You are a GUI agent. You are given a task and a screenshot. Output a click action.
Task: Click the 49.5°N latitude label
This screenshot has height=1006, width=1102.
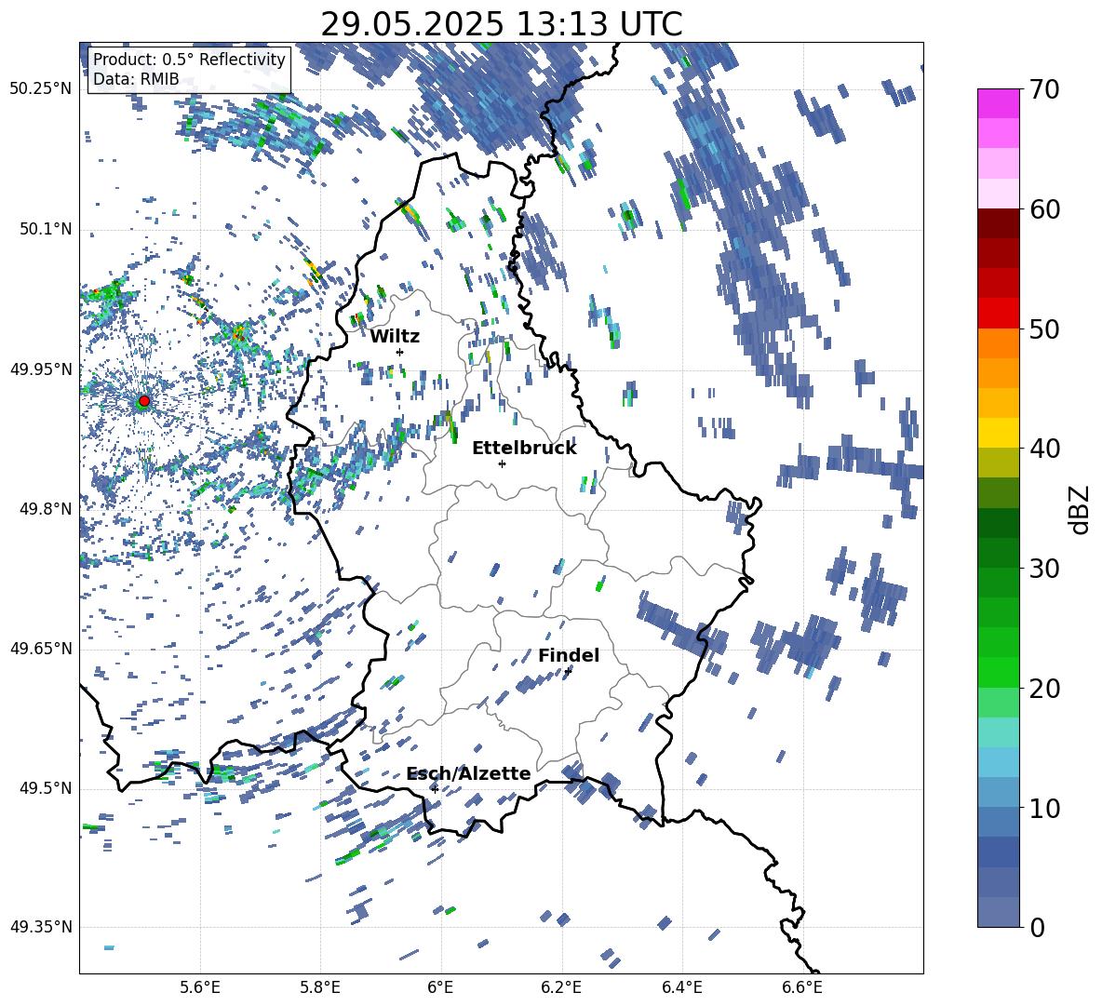45,788
